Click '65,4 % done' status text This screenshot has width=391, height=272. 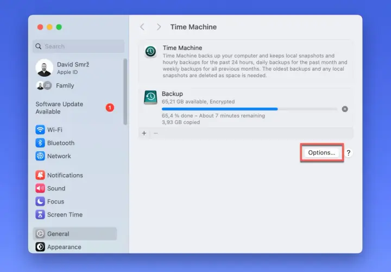pyautogui.click(x=177, y=116)
